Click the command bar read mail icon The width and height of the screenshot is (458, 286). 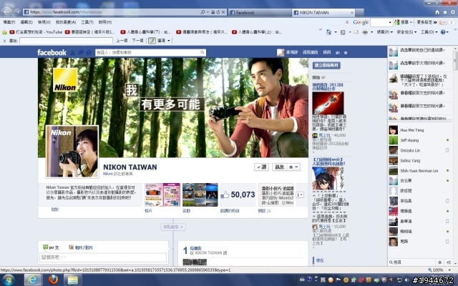tap(356, 32)
